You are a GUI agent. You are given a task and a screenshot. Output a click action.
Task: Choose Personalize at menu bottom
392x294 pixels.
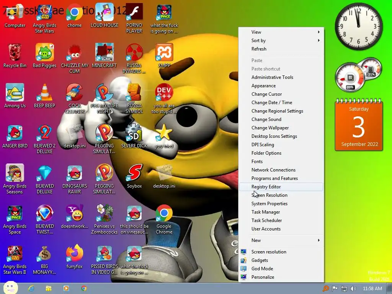pyautogui.click(x=281, y=277)
